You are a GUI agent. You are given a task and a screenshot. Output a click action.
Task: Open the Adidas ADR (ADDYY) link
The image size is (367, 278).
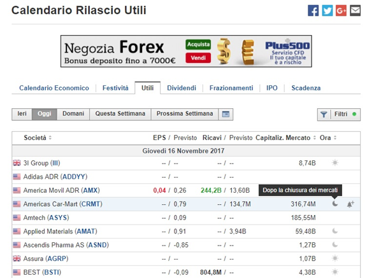coord(55,177)
